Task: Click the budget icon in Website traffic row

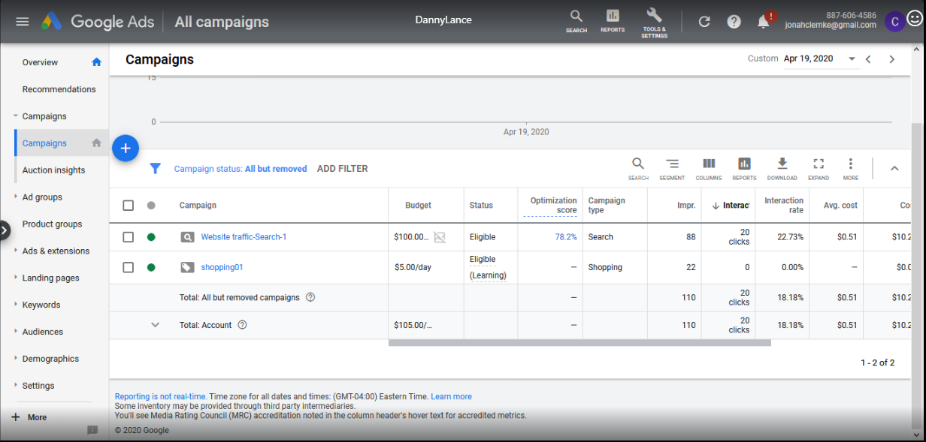Action: [440, 237]
